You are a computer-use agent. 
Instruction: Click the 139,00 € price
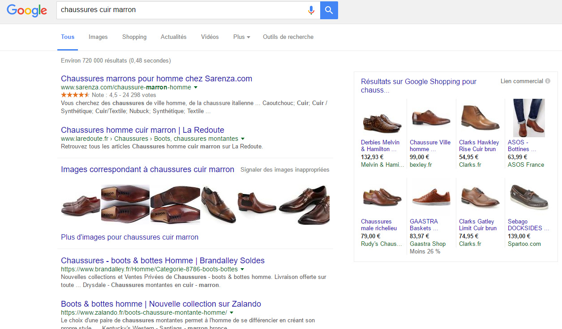519,236
